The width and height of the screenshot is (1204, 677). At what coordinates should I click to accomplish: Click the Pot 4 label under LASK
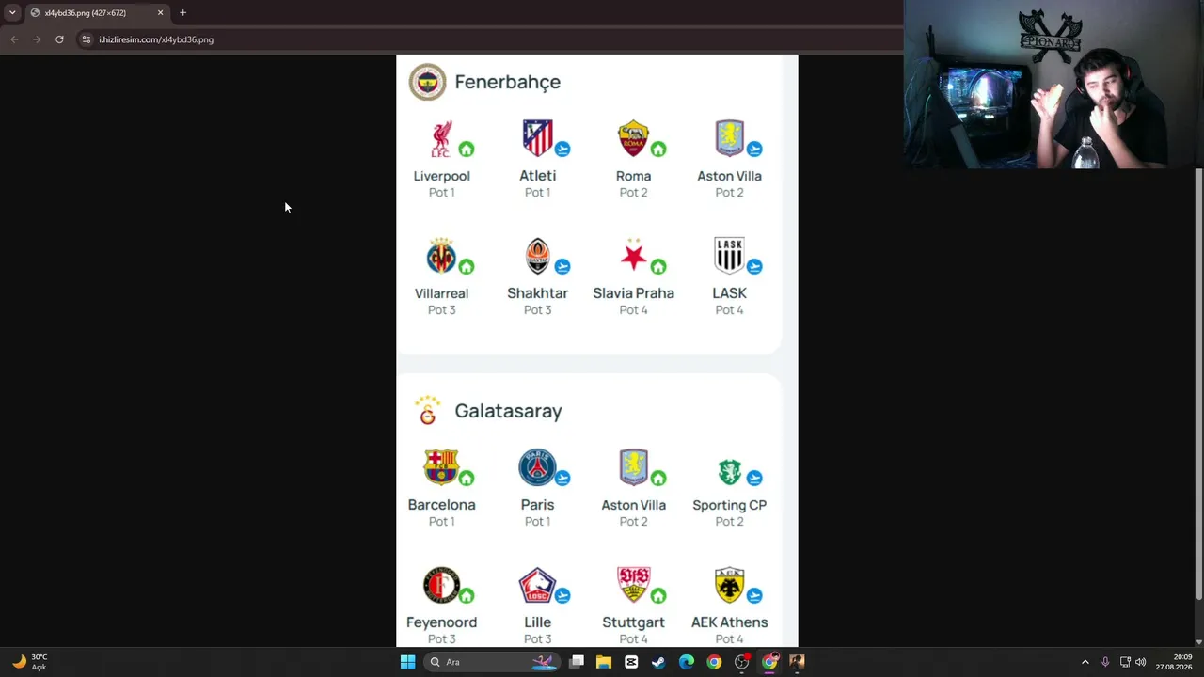[x=729, y=310]
